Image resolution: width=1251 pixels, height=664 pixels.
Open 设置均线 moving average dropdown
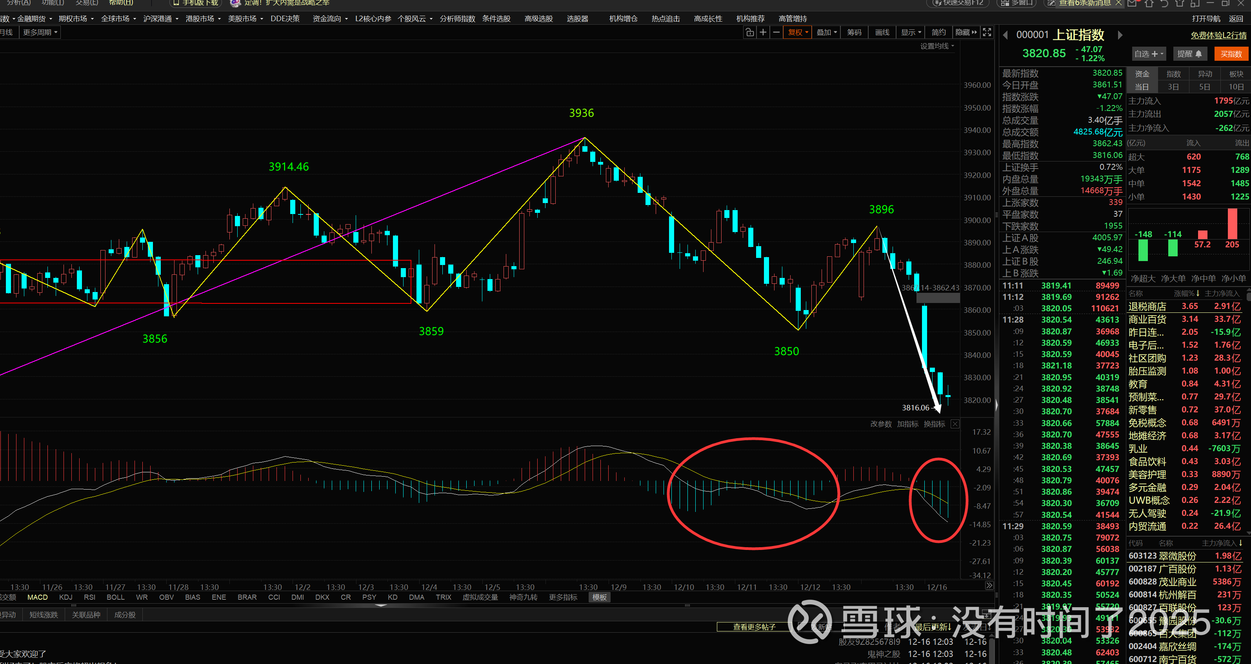pos(937,46)
